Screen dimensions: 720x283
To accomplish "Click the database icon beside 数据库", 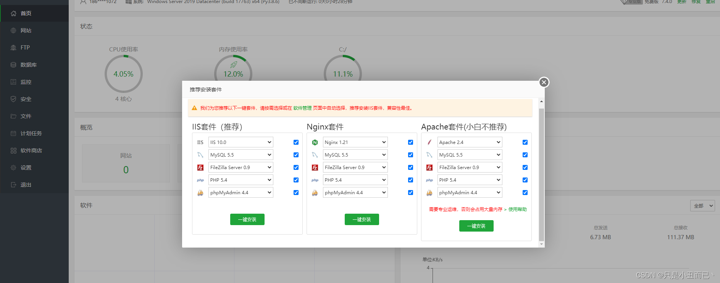I will 13,65.
